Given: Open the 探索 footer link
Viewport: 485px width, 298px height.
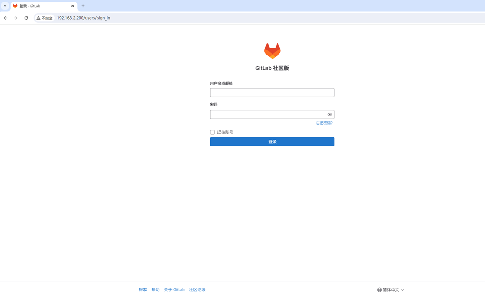Looking at the screenshot, I should click(142, 290).
